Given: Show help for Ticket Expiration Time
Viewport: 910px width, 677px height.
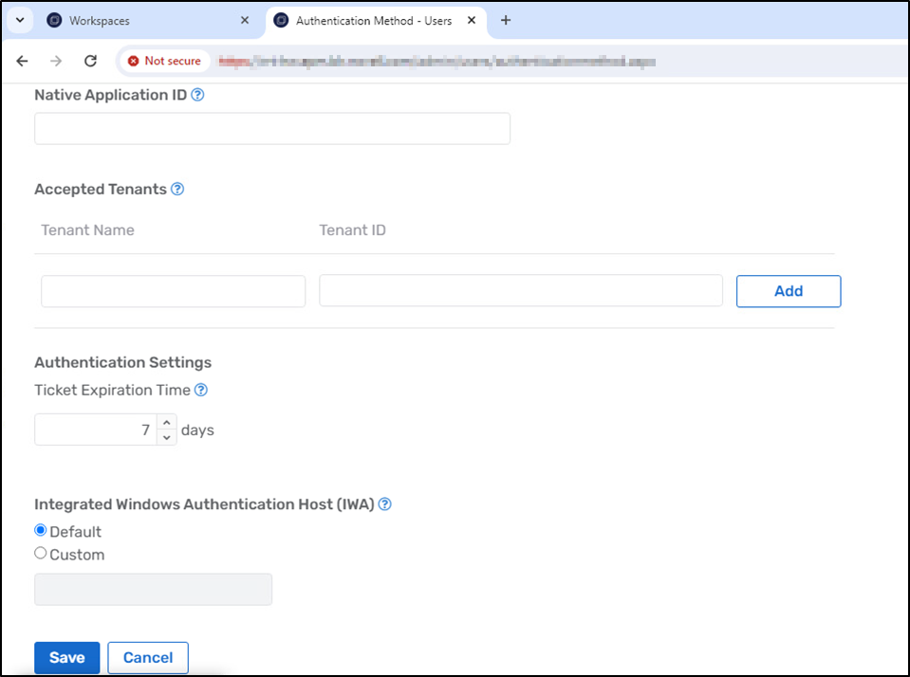Looking at the screenshot, I should click(201, 390).
